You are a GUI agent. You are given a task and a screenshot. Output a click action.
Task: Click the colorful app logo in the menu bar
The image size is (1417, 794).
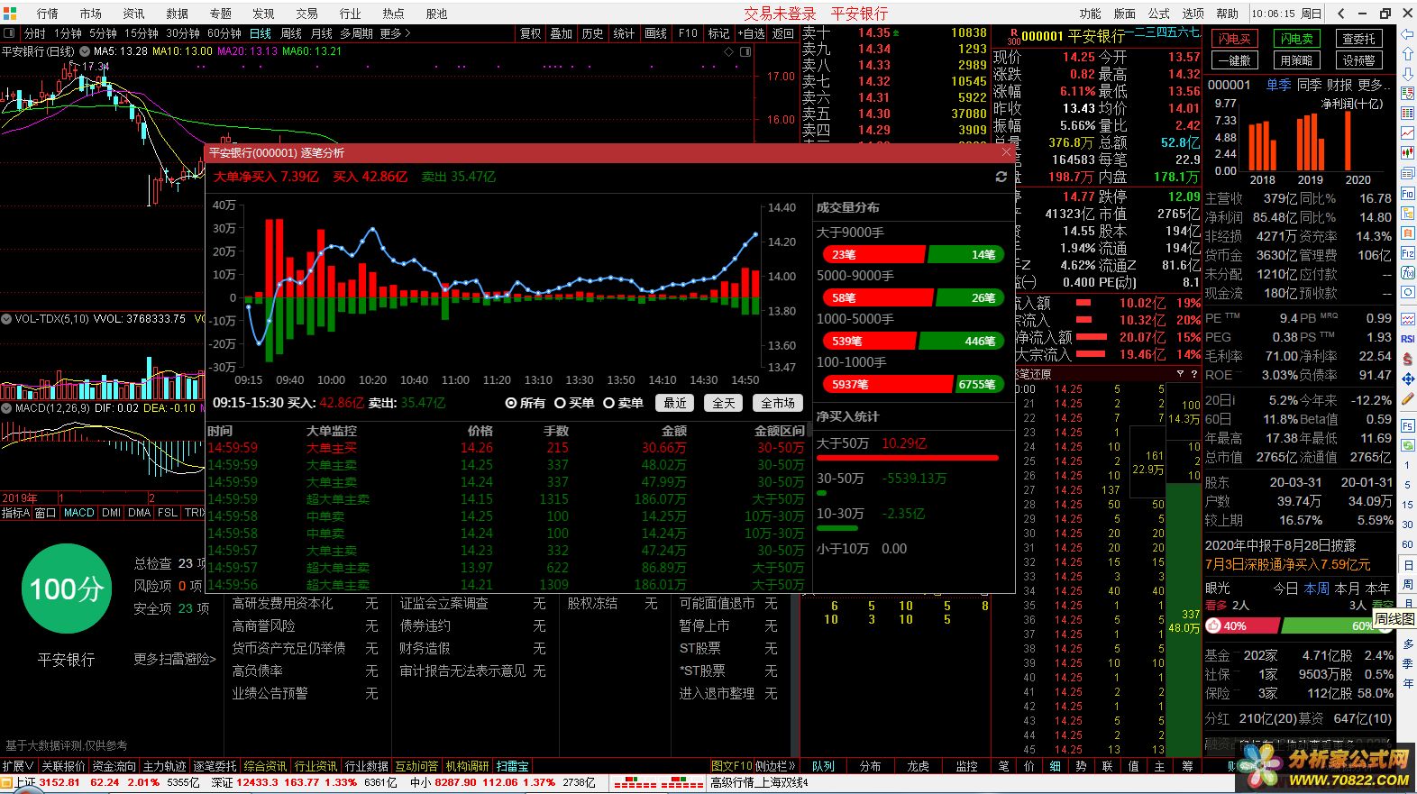(10, 13)
